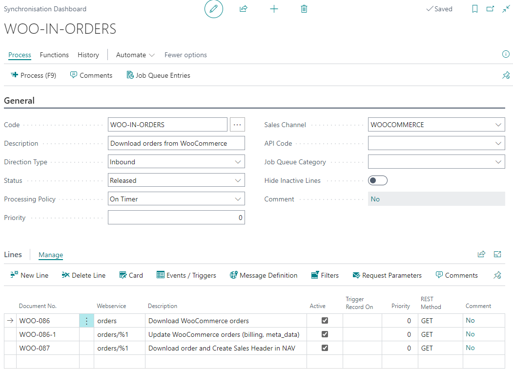Screen dimensions: 513x374
Task: Click the General section heading
Action: (20, 101)
